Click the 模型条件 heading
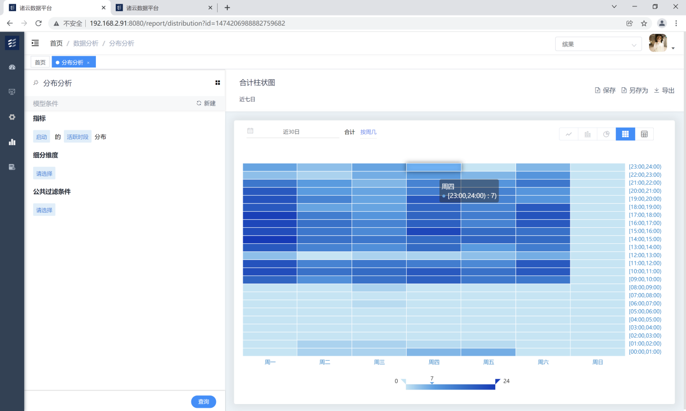686x411 pixels. click(x=46, y=103)
